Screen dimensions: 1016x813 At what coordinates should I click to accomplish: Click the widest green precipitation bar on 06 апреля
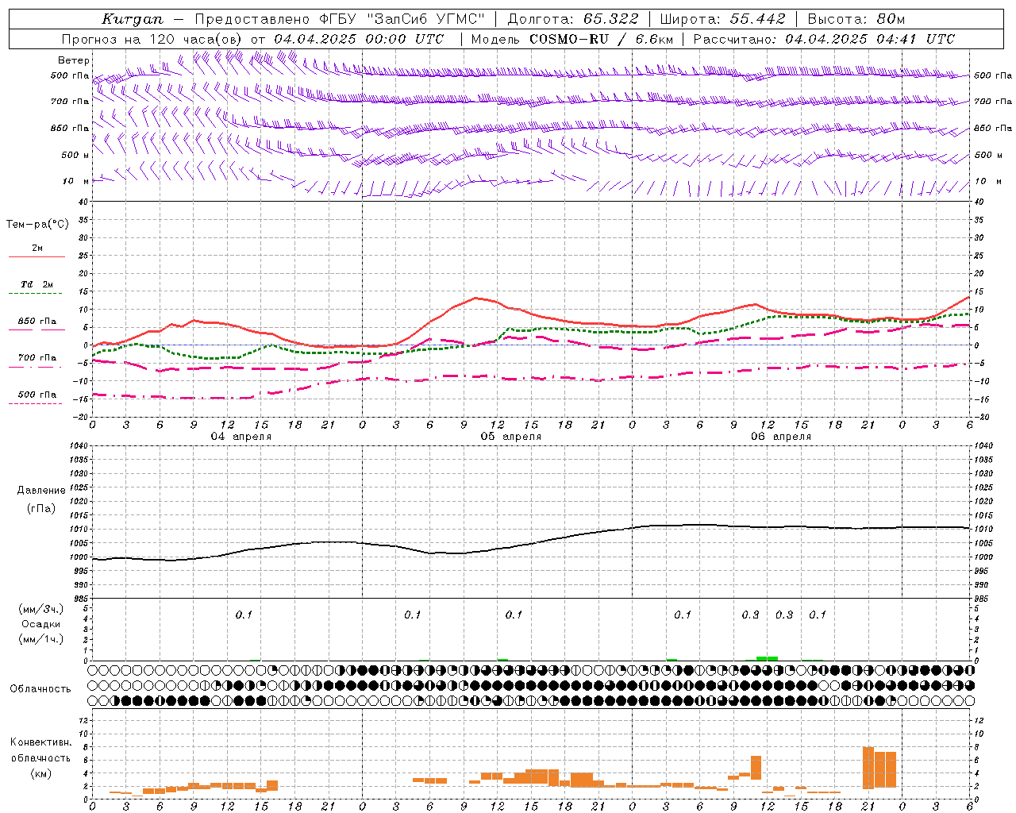(x=767, y=658)
